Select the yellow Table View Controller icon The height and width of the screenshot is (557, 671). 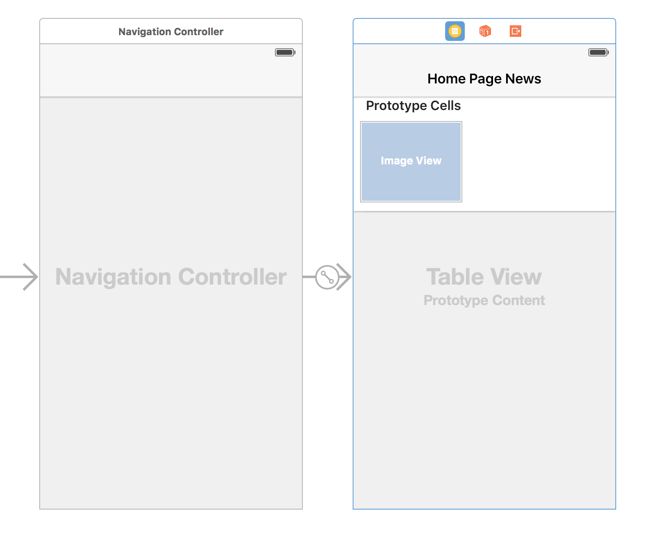tap(455, 31)
